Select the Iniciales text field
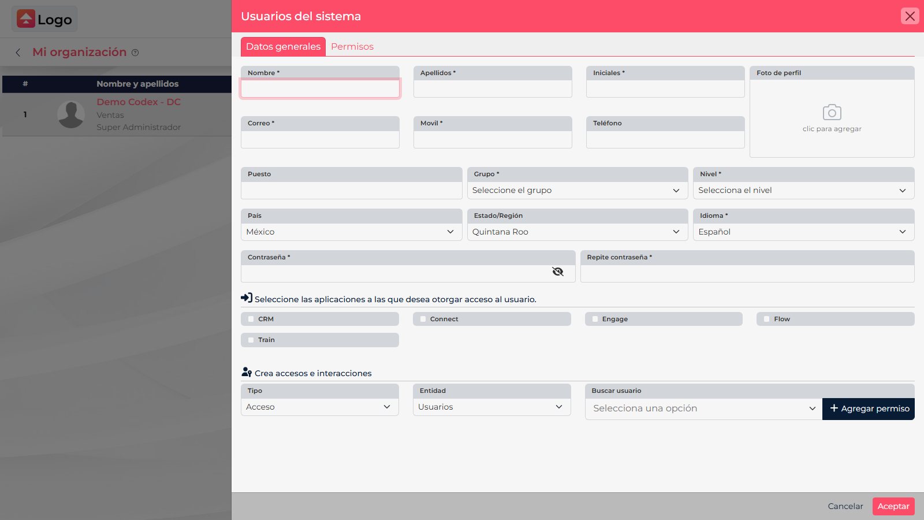The height and width of the screenshot is (520, 924). point(665,88)
